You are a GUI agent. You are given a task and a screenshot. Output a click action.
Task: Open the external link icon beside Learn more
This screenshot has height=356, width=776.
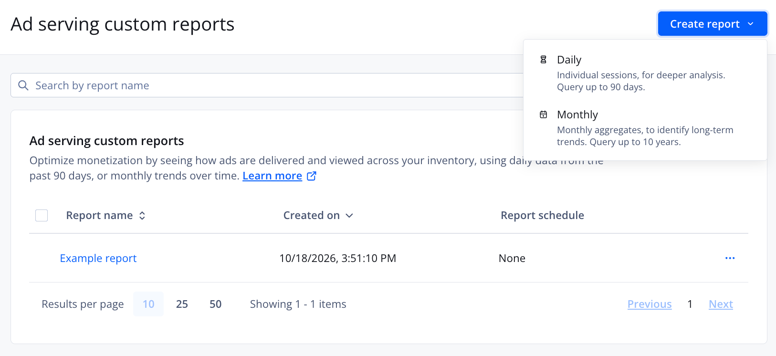tap(311, 176)
